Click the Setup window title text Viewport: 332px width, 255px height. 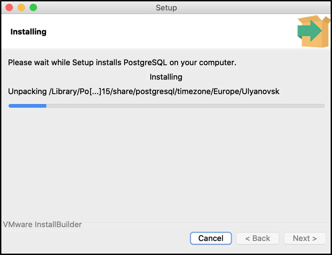166,7
